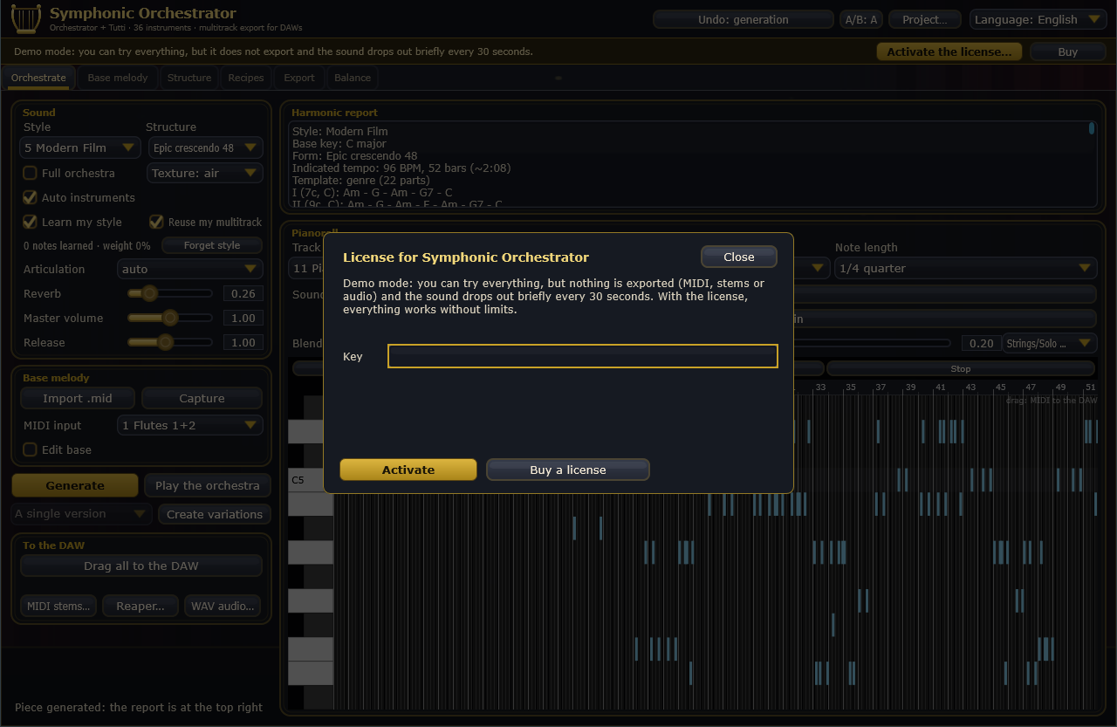This screenshot has height=727, width=1117.
Task: Open the Strings/Solo blend dropdown
Action: [x=1049, y=343]
